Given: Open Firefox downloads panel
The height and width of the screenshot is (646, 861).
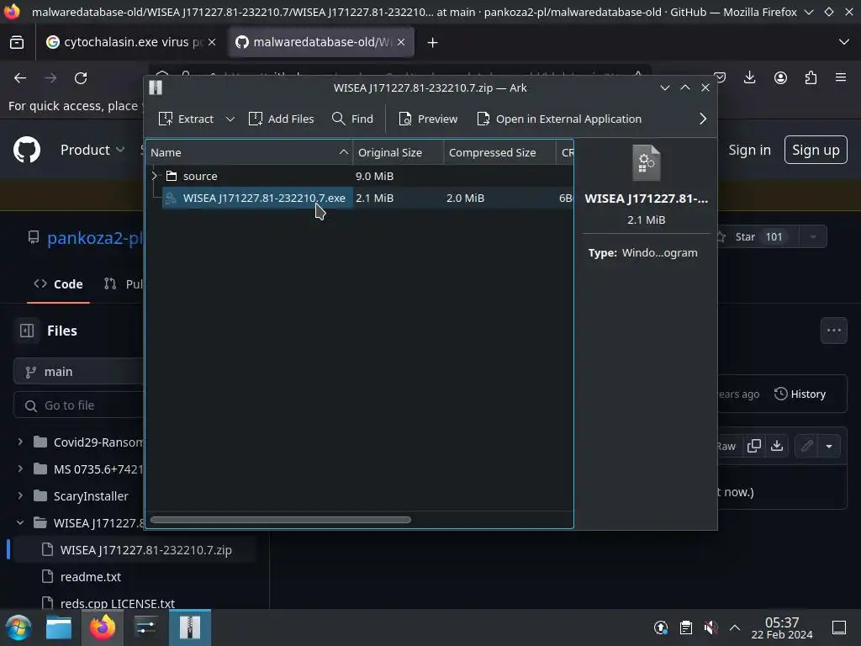Looking at the screenshot, I should click(x=749, y=78).
